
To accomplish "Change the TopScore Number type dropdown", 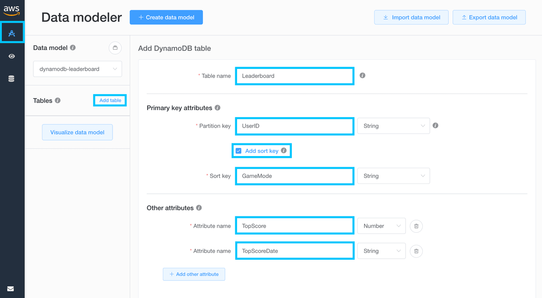I will (x=381, y=226).
